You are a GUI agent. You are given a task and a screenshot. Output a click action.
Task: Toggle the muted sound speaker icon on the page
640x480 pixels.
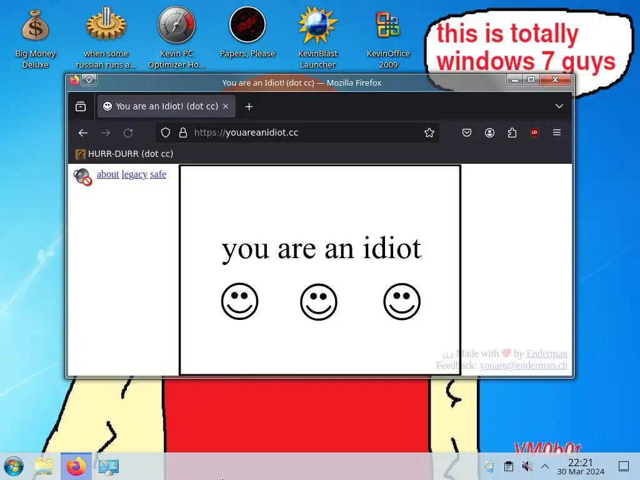[x=83, y=177]
